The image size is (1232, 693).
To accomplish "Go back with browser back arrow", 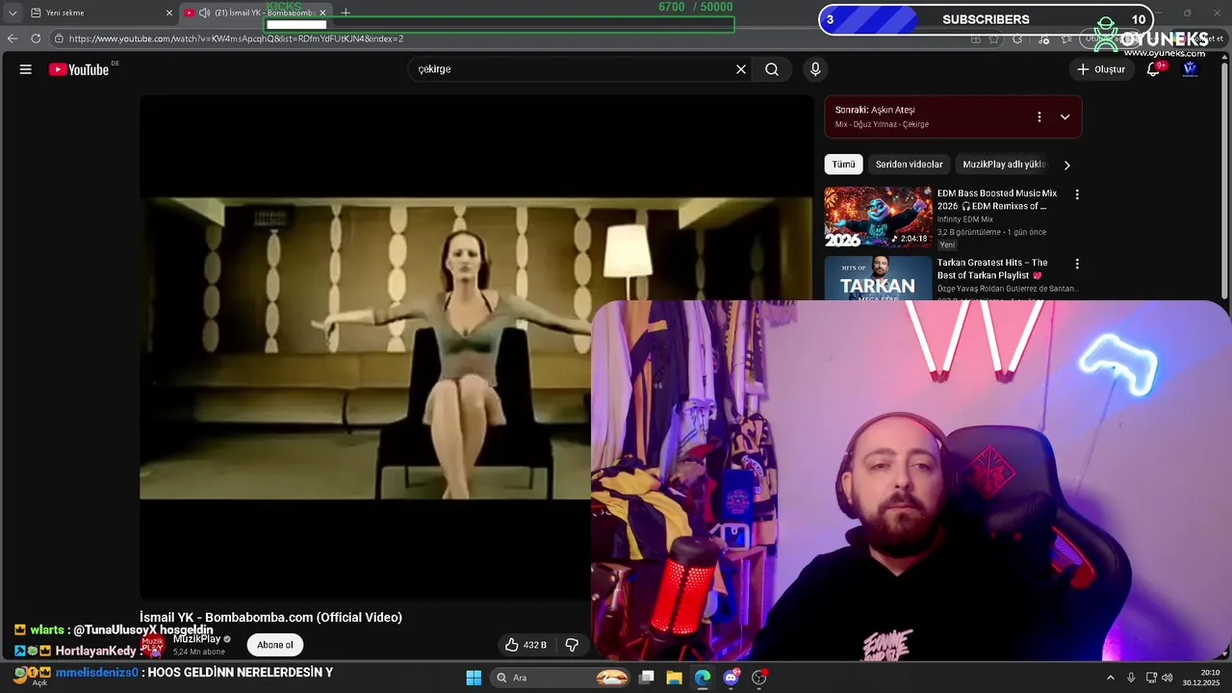I will tap(13, 38).
